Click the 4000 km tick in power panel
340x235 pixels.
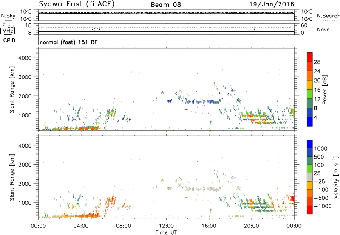tap(25, 58)
